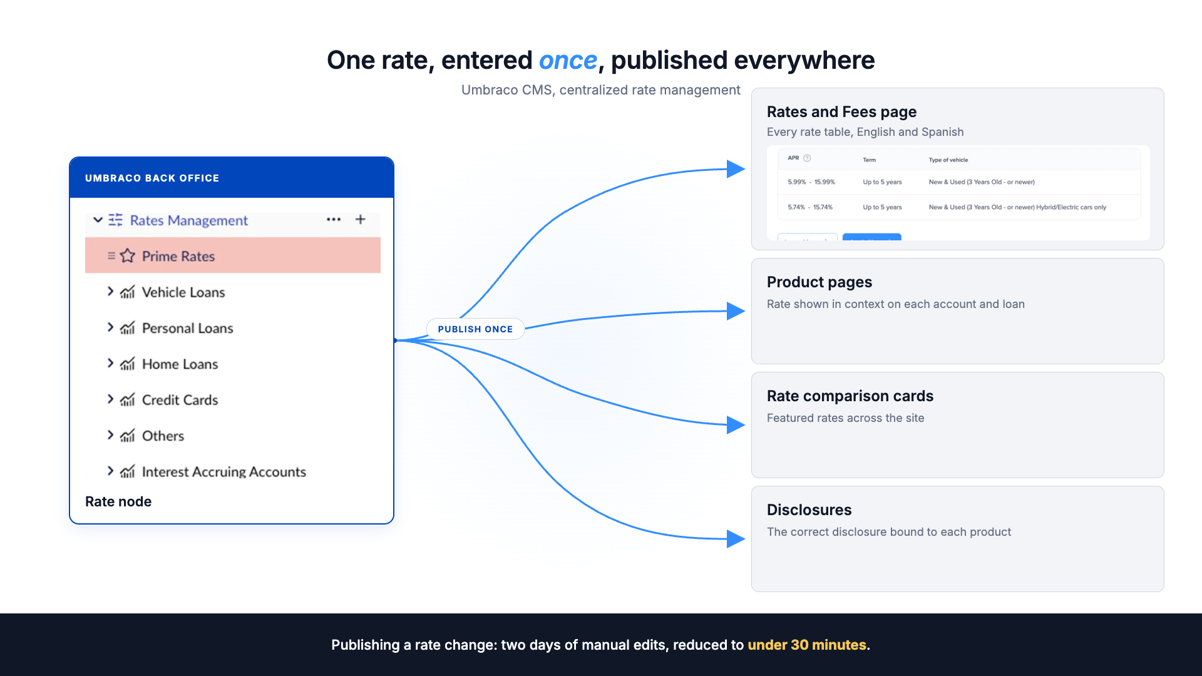This screenshot has height=676, width=1202.
Task: Click the star icon beside Prime Rates
Action: click(128, 255)
